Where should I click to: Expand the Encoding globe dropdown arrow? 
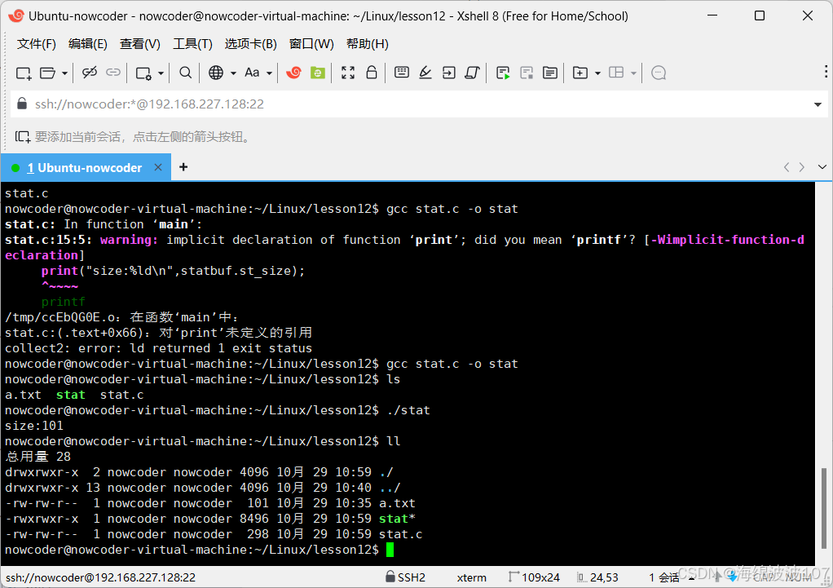[233, 73]
